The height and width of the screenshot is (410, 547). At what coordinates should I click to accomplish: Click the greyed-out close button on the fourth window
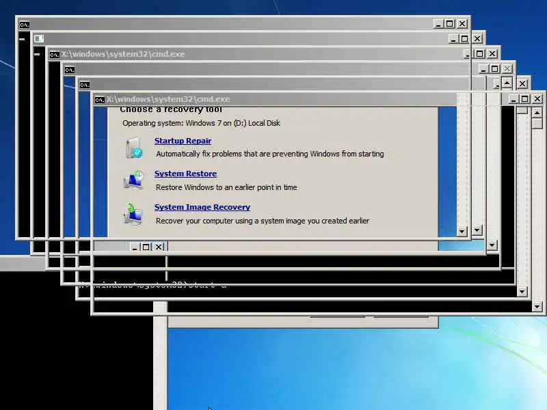507,69
